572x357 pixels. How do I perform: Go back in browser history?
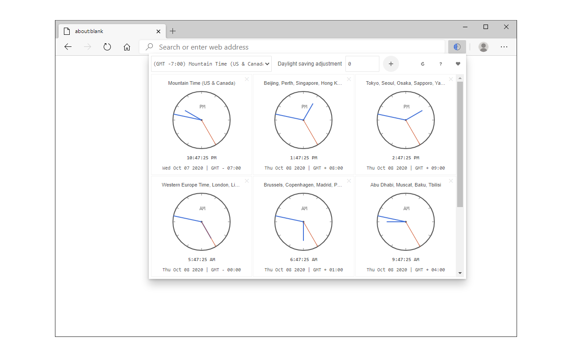[x=68, y=47]
